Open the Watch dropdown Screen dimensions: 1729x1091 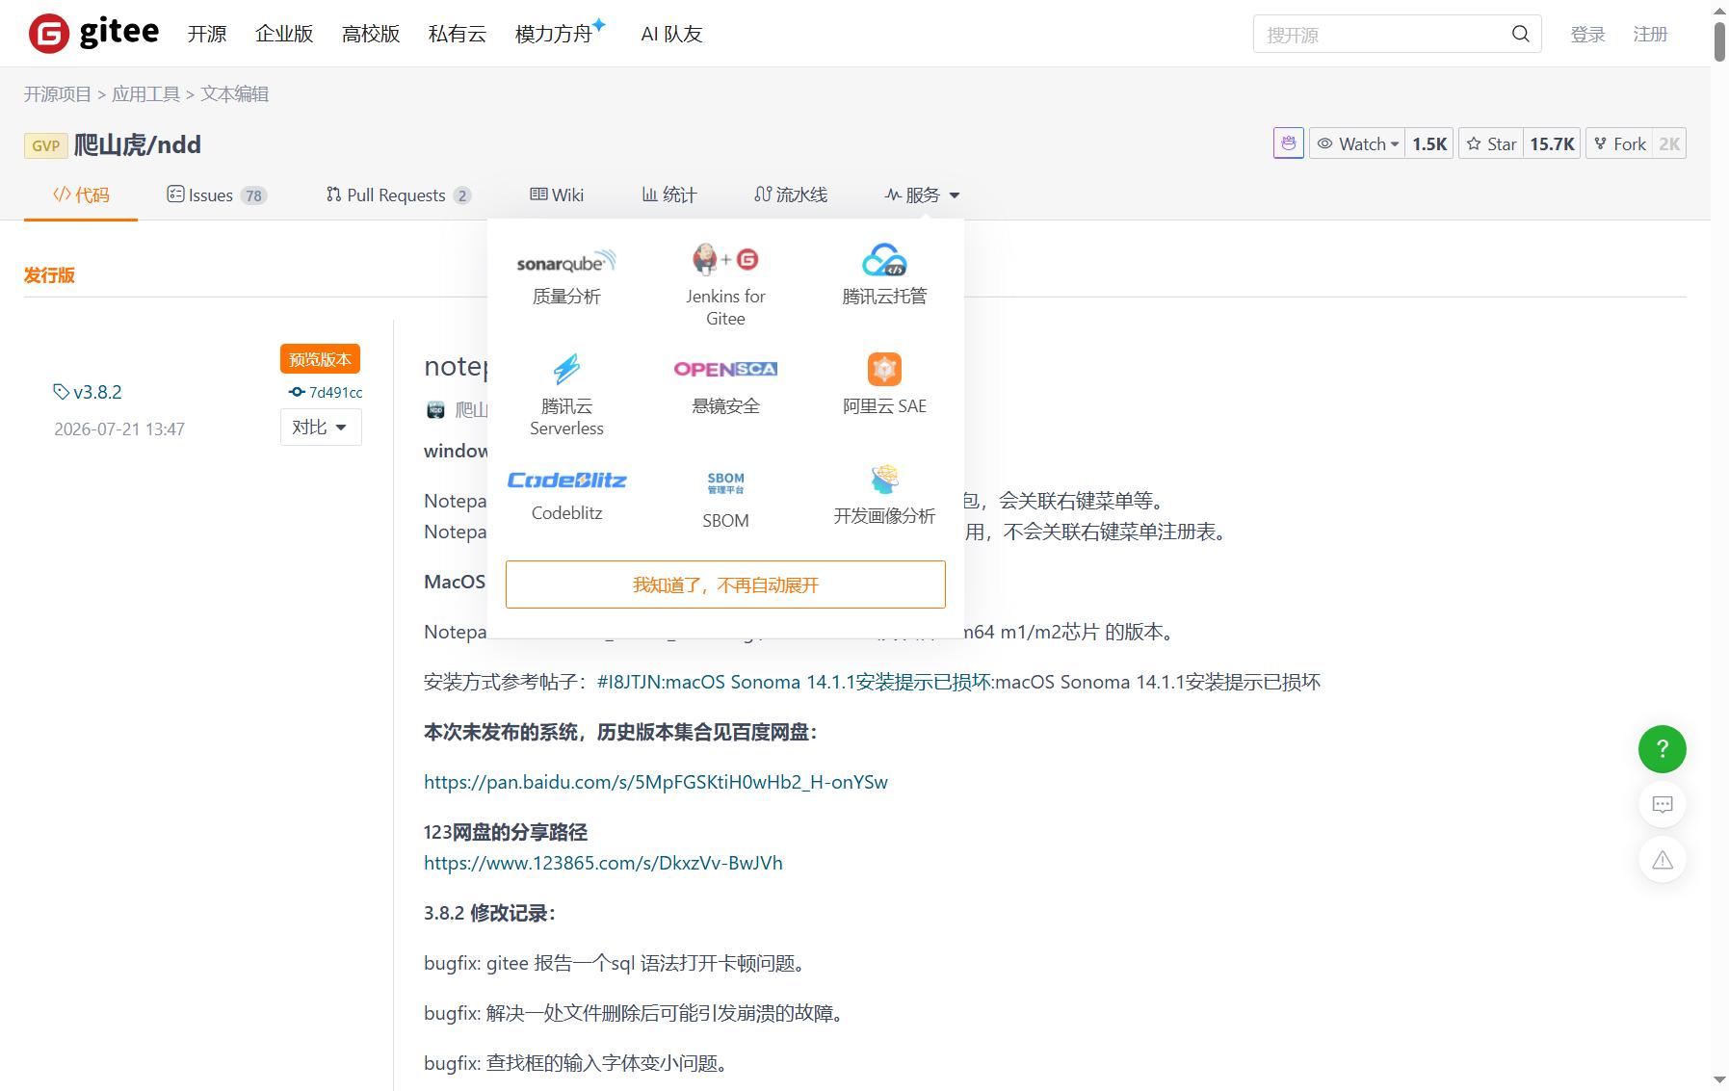(x=1357, y=143)
